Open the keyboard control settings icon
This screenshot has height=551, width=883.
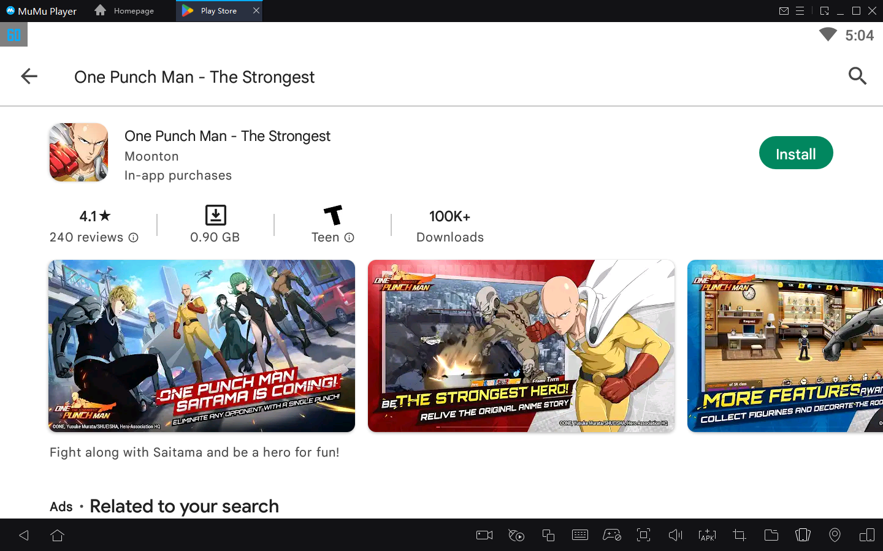point(580,534)
